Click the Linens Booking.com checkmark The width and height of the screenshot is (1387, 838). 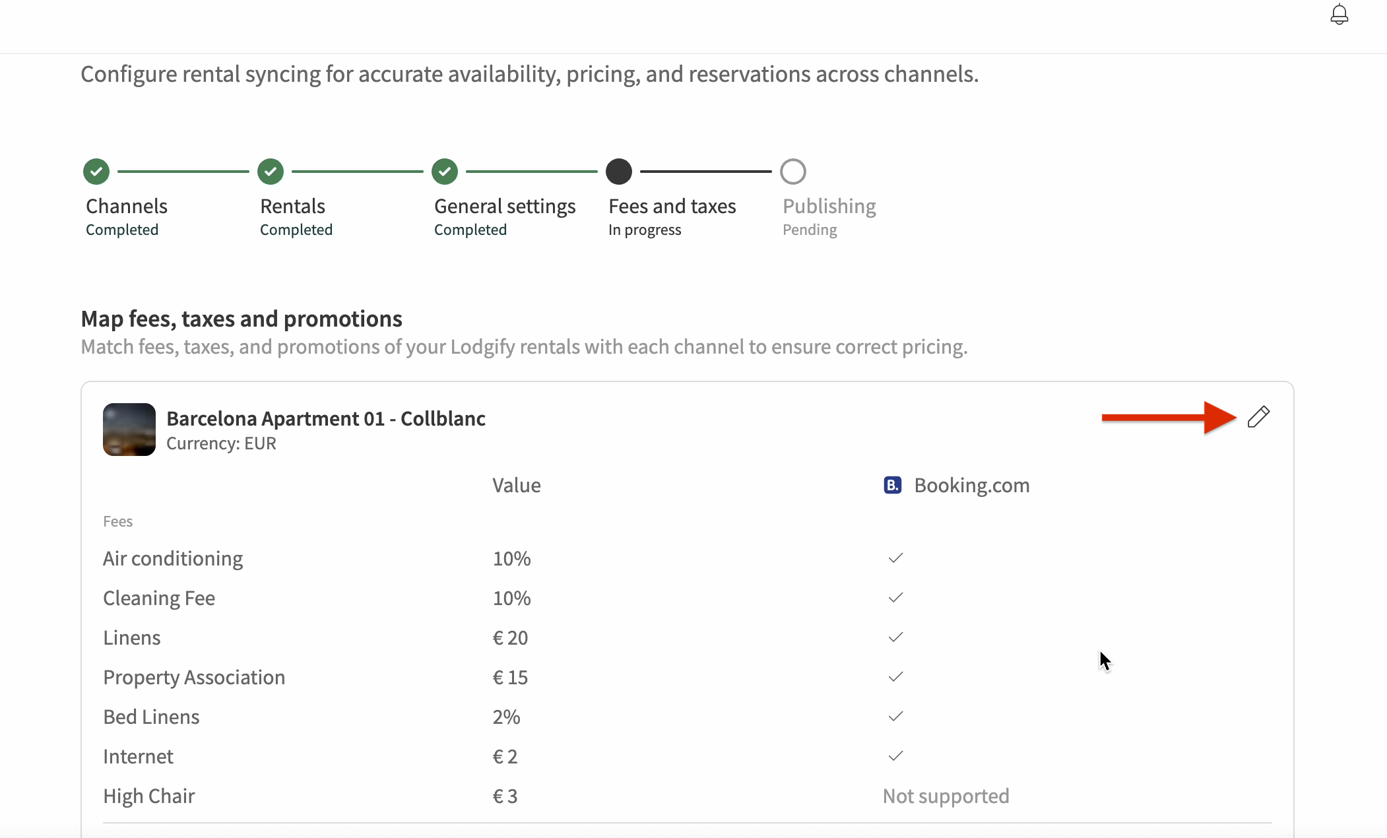[x=895, y=637]
